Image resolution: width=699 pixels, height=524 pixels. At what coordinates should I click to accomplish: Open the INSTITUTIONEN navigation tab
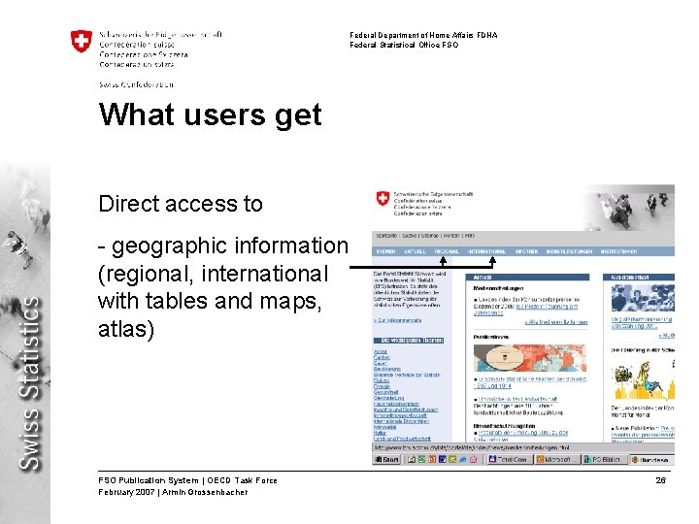coord(618,251)
